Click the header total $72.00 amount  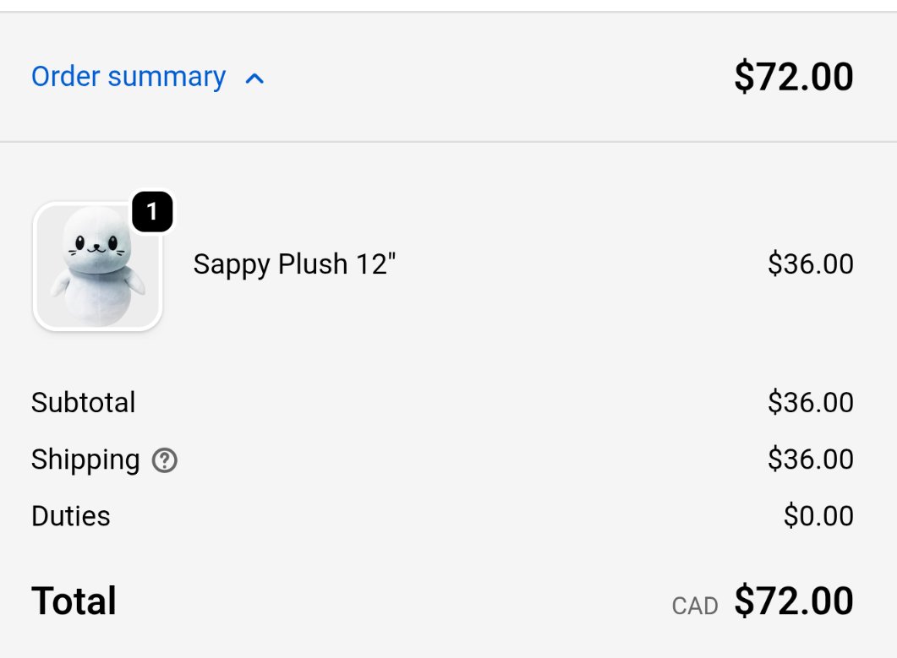793,77
